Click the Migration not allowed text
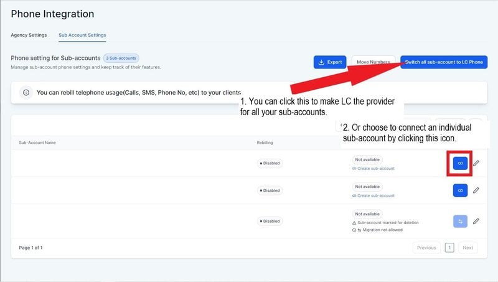 click(382, 230)
